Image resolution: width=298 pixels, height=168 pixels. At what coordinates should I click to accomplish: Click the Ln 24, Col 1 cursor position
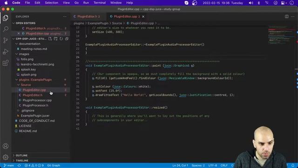click(x=180, y=165)
